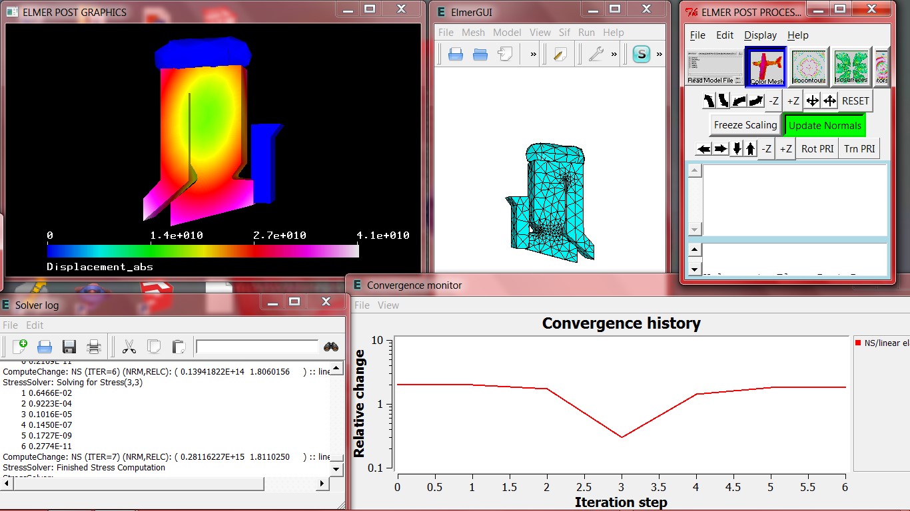This screenshot has width=910, height=511.
Task: Click the 'Convergence history' chart title
Action: coord(621,323)
